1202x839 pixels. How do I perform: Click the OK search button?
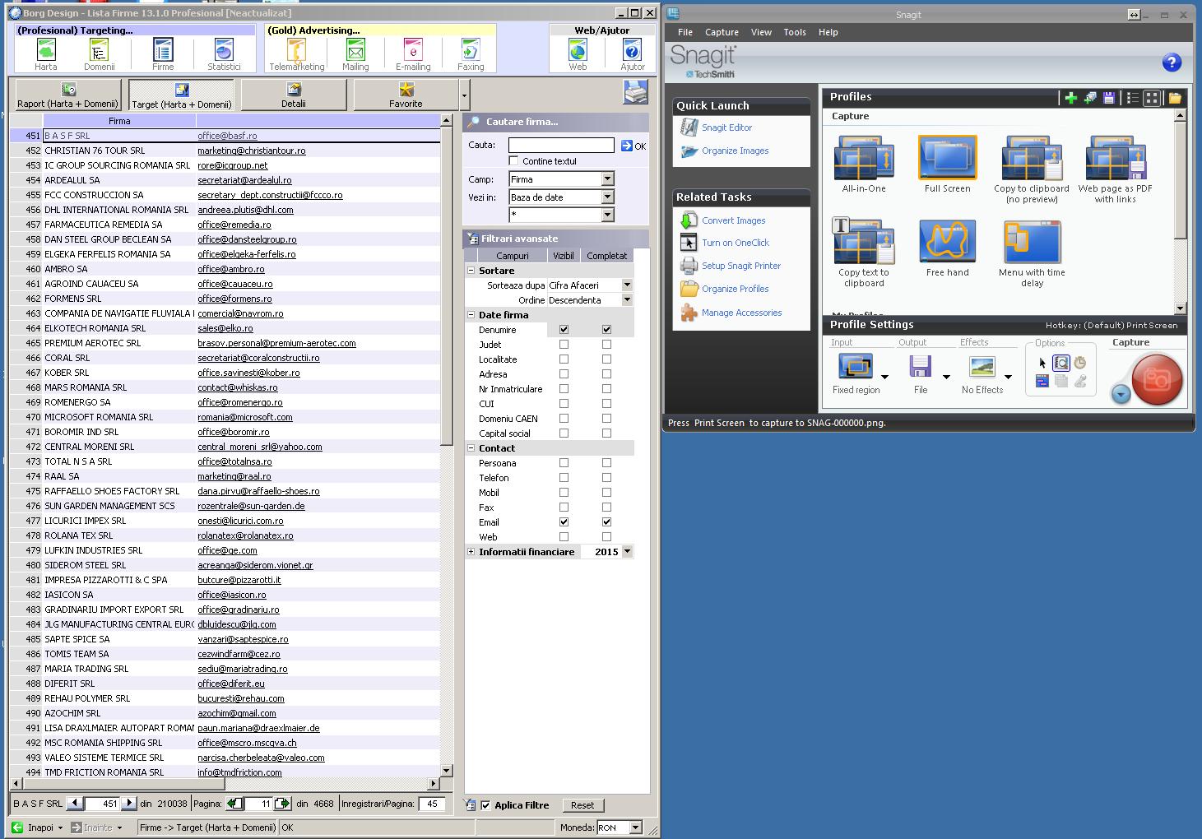coord(633,146)
